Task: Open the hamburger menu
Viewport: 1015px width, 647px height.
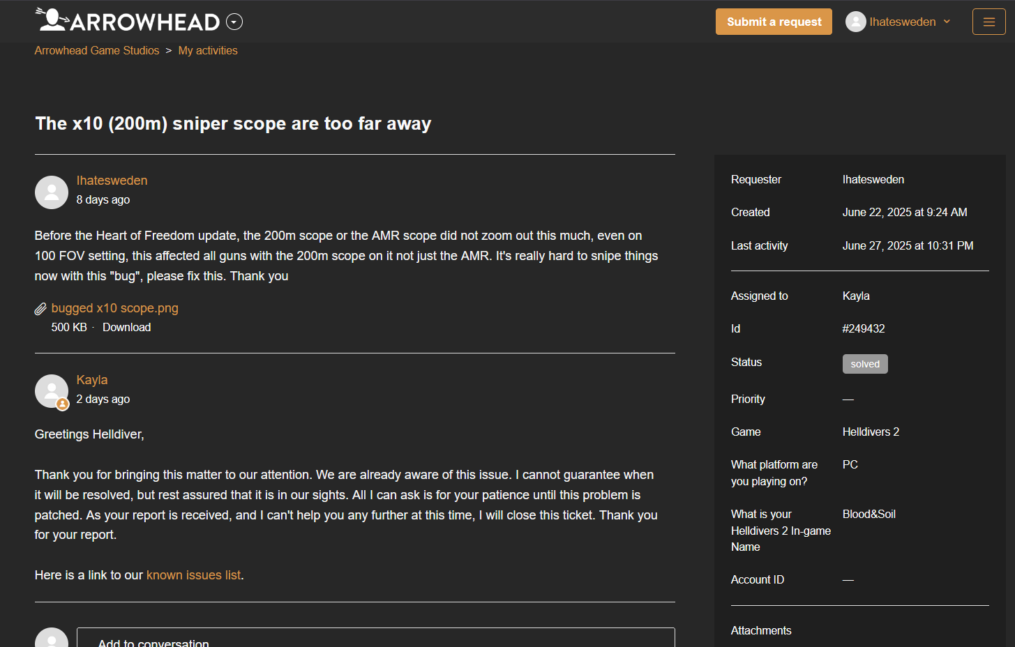Action: point(989,22)
